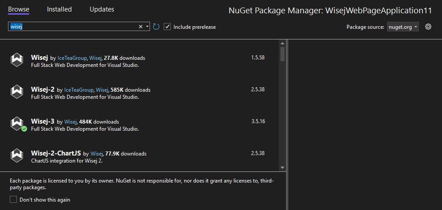Open the Package source nuget.org dropdown
The width and height of the screenshot is (442, 210).
403,27
